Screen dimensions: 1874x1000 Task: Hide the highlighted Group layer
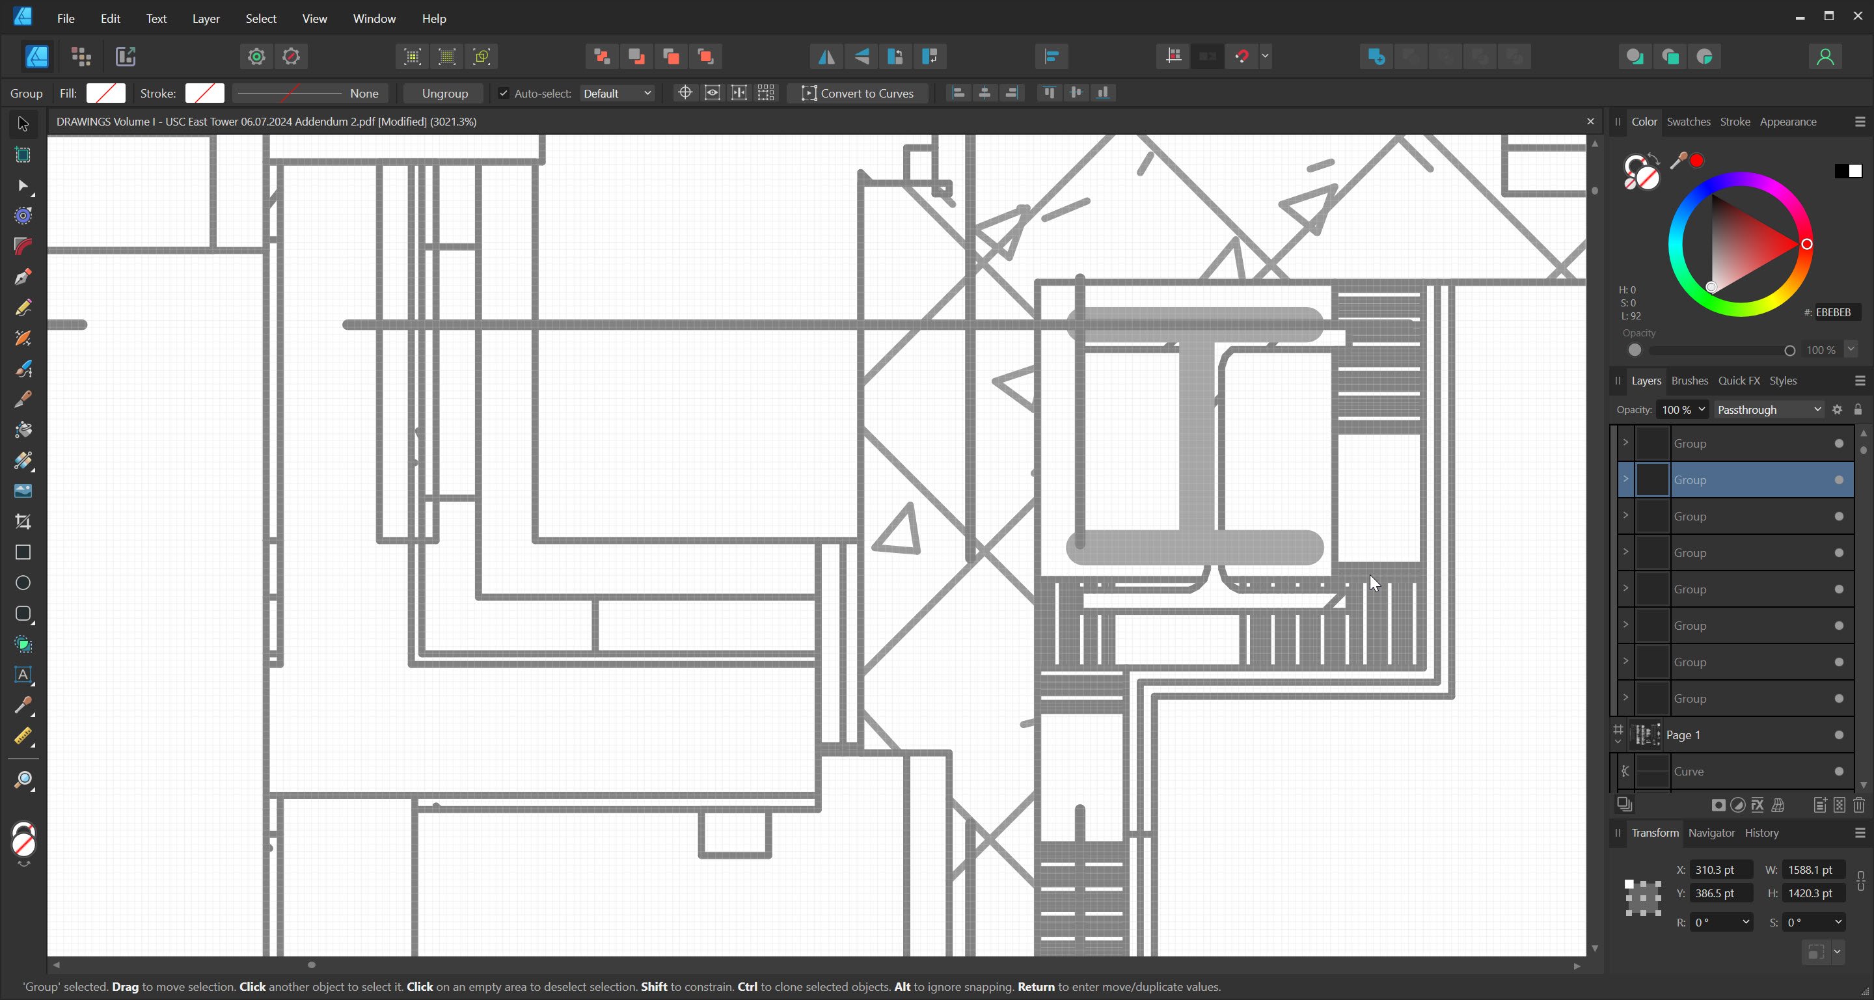pos(1839,480)
